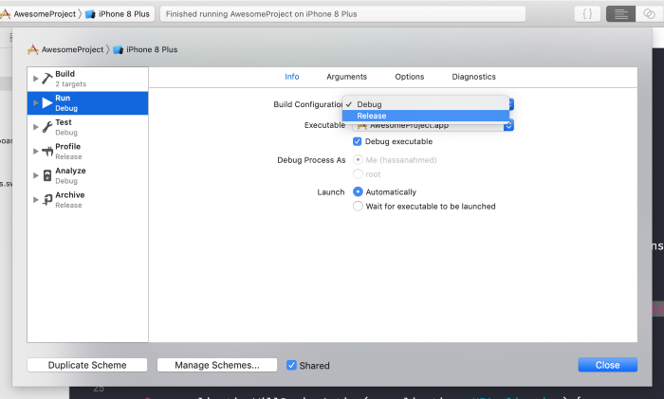Image resolution: width=664 pixels, height=399 pixels.
Task: Select the standard editor toolbar button
Action: tap(620, 14)
